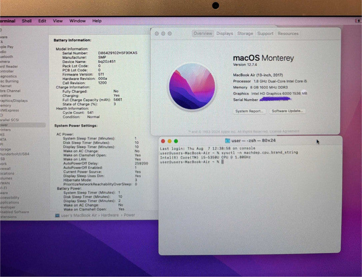Select Extensions in System Report sidebar
The width and height of the screenshot is (362, 277).
pos(8,217)
